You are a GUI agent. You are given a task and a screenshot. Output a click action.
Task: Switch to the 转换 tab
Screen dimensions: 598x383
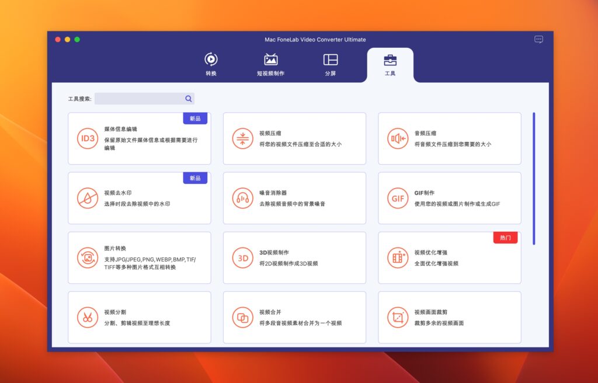pos(211,64)
